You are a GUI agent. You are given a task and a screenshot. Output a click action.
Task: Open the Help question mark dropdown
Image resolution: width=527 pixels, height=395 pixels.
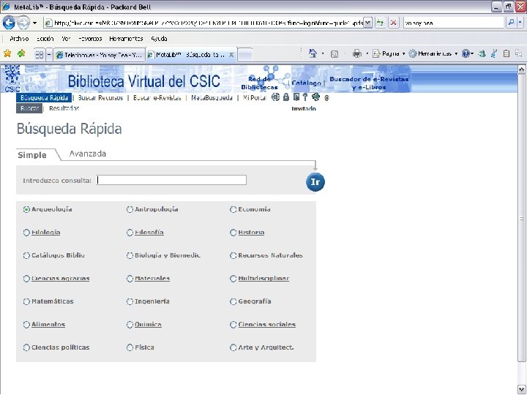coord(467,53)
